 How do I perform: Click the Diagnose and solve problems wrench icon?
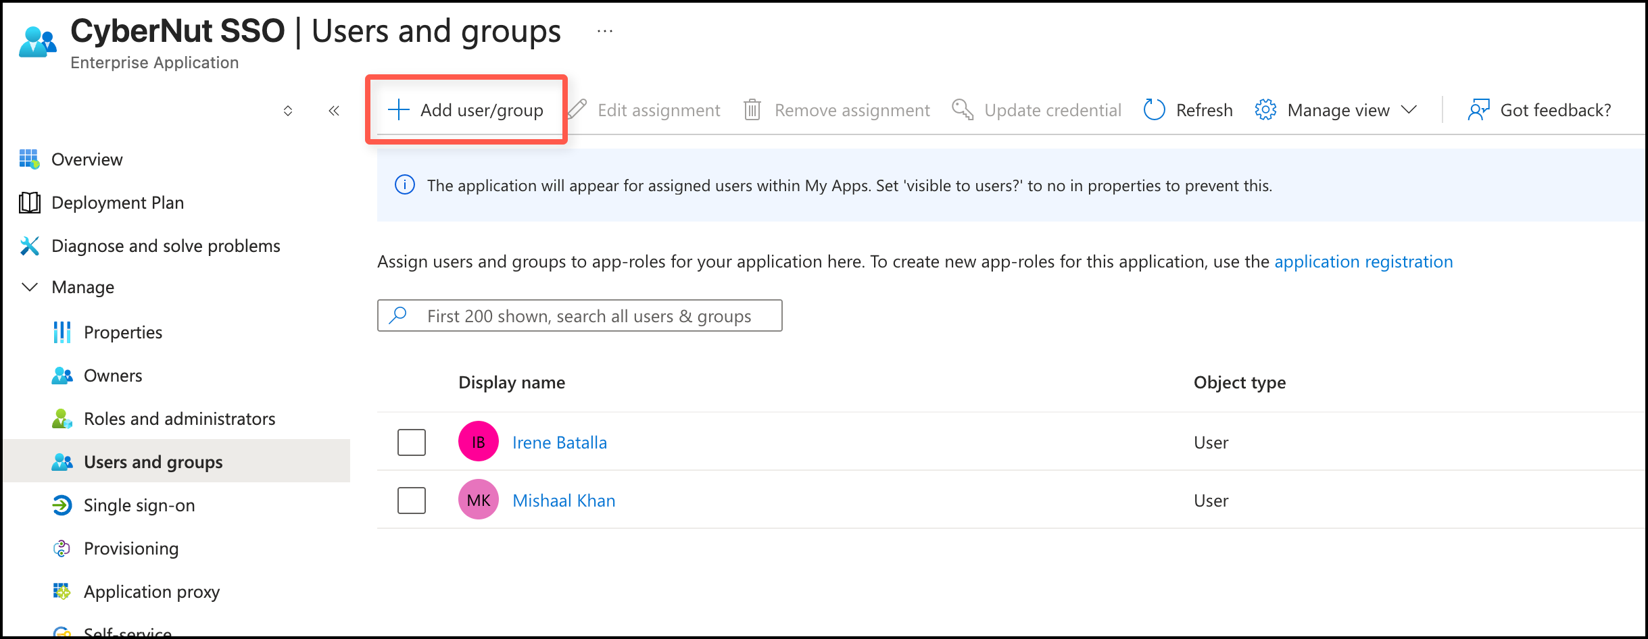[x=29, y=246]
